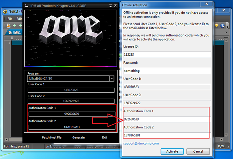Viewport: 233px width, 159px height.
Task: Click the UltraEdit application icon in title bar
Action: [5, 11]
